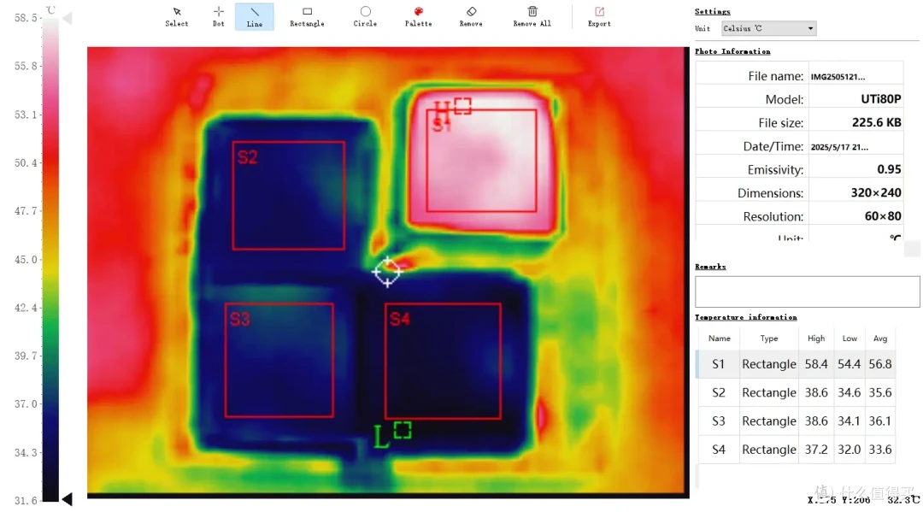Open the Celsius unit dropdown
The height and width of the screenshot is (512, 923).
coord(769,28)
